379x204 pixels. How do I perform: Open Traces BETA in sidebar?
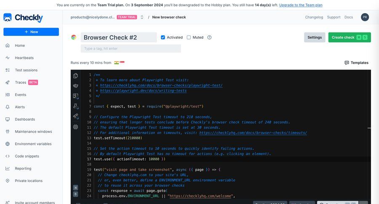tap(27, 82)
